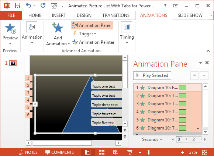Image resolution: width=214 pixels, height=156 pixels.
Task: Select animation 1 'Diagram 10: Is...'
Action: [x=168, y=88]
